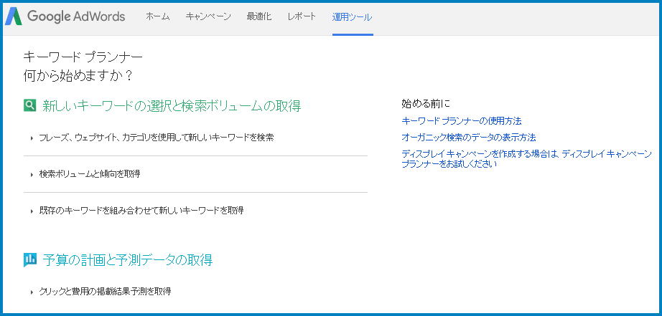662x316 pixels.
Task: Open オーガニック検索のデータの表示方法 link
Action: [469, 138]
